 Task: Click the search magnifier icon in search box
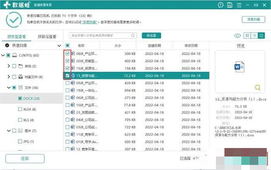pyautogui.click(x=133, y=36)
